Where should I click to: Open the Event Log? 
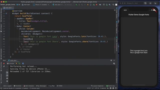click(x=110, y=86)
